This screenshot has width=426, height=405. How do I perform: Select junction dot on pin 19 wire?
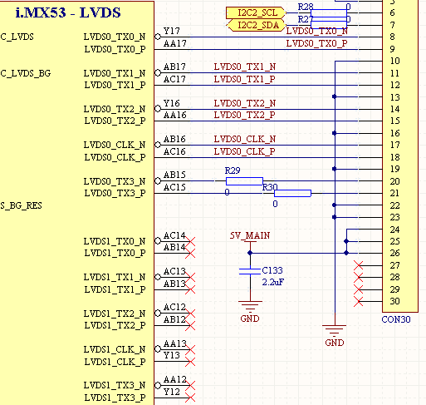click(335, 169)
